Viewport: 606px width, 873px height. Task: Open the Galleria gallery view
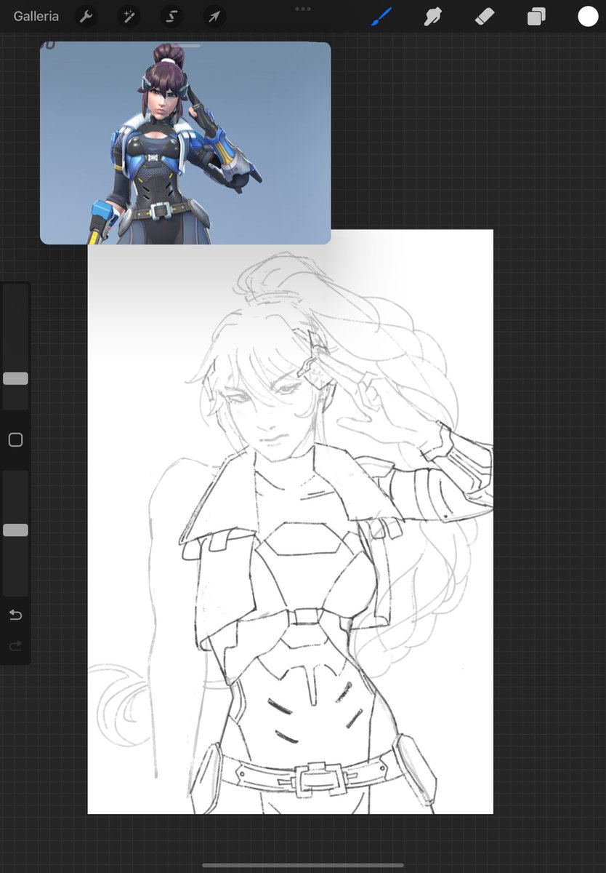(36, 16)
